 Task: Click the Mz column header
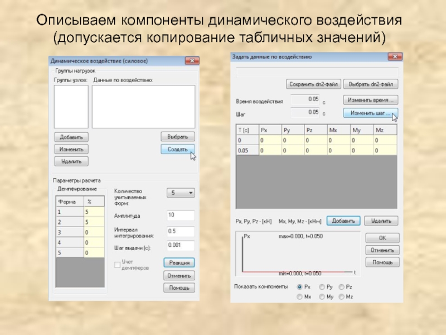point(385,130)
